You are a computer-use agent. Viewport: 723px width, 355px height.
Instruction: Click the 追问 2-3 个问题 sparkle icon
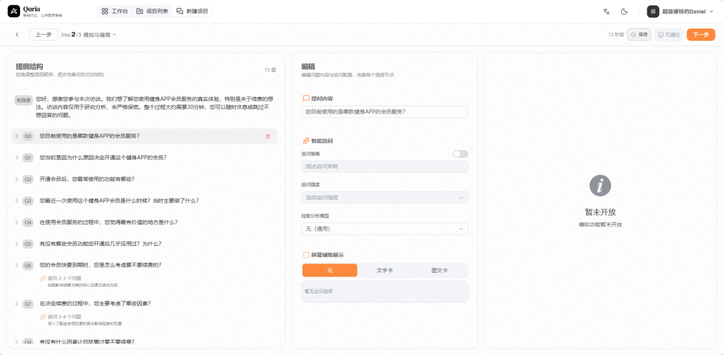[x=43, y=278]
